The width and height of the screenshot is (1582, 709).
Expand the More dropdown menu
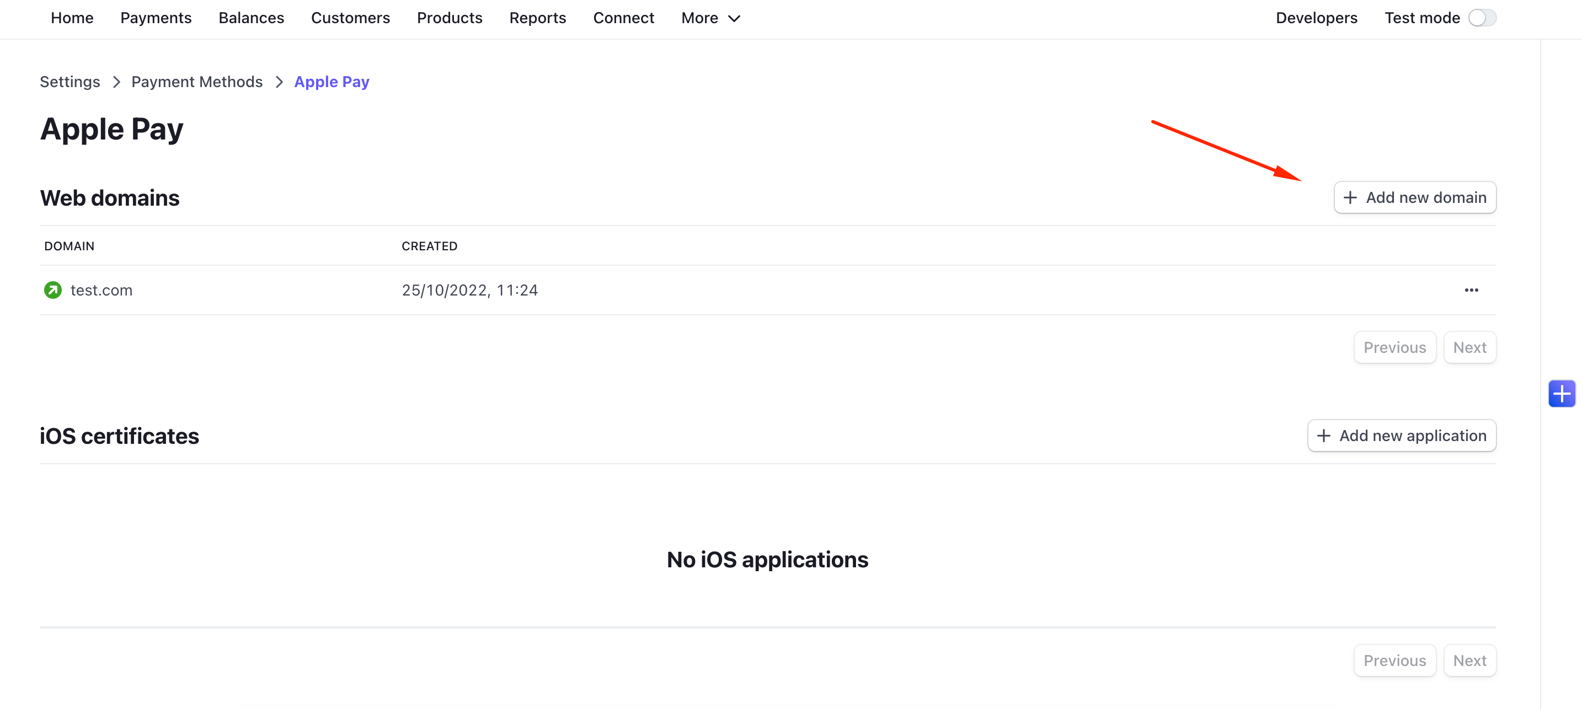(710, 18)
